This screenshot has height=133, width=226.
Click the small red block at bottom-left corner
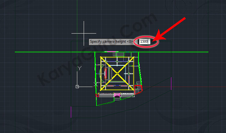pos(97,95)
